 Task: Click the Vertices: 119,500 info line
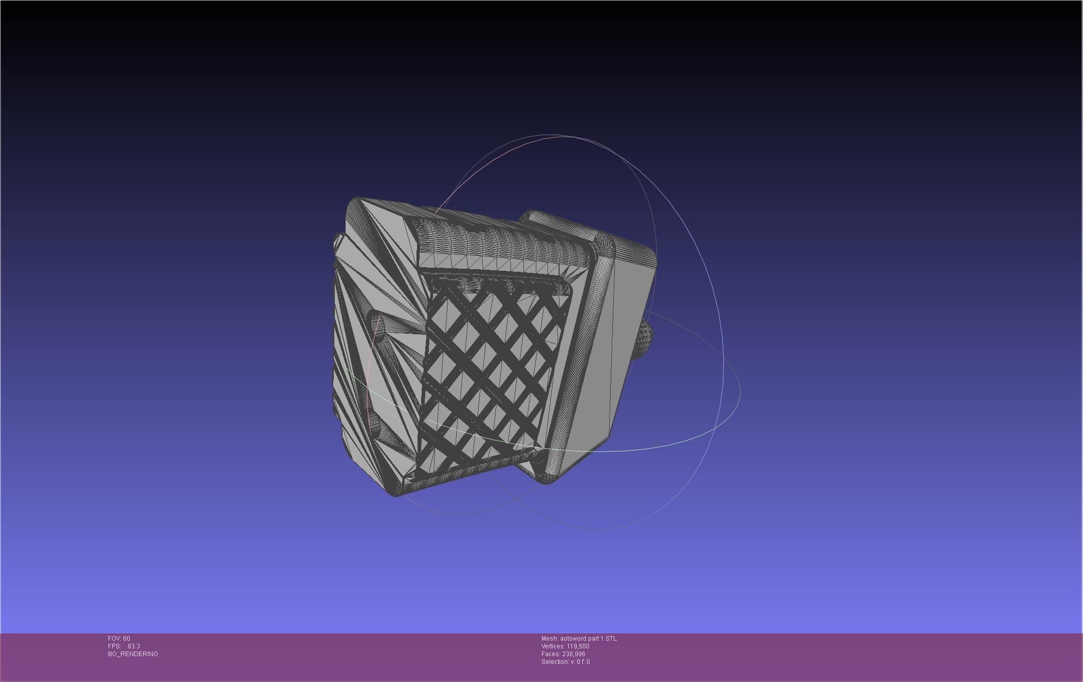[565, 646]
